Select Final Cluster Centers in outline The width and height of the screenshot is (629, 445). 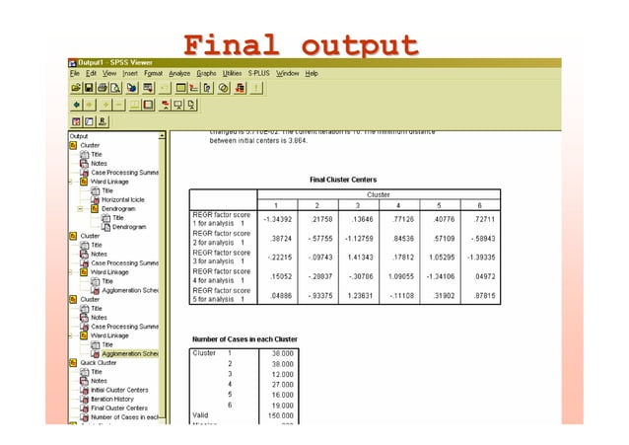tap(119, 408)
